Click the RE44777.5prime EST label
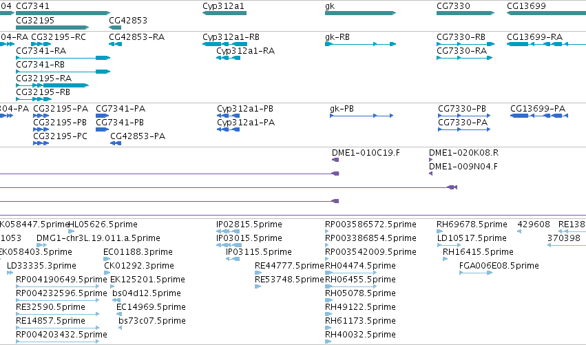 (289, 266)
